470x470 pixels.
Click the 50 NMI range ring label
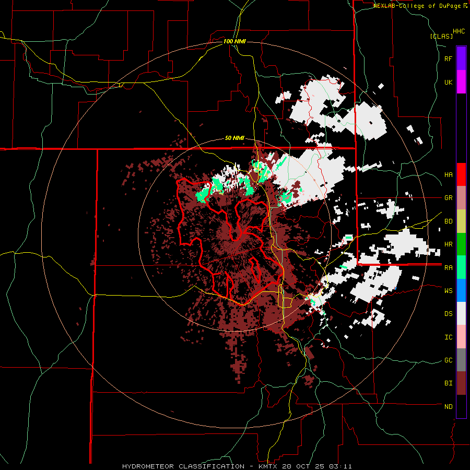[234, 138]
